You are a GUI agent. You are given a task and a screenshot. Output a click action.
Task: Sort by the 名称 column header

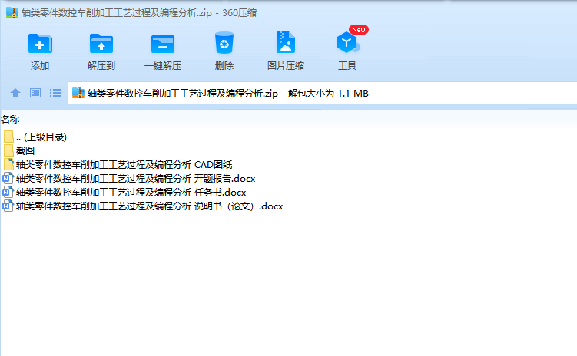click(10, 120)
